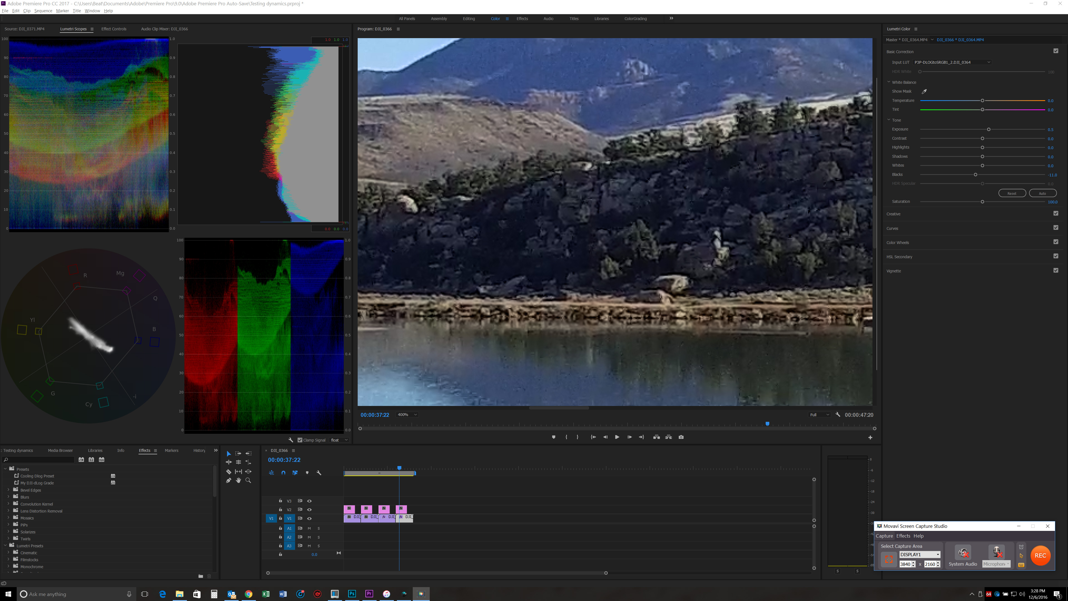The width and height of the screenshot is (1068, 601).
Task: Open the Sequence menu
Action: (x=43, y=11)
